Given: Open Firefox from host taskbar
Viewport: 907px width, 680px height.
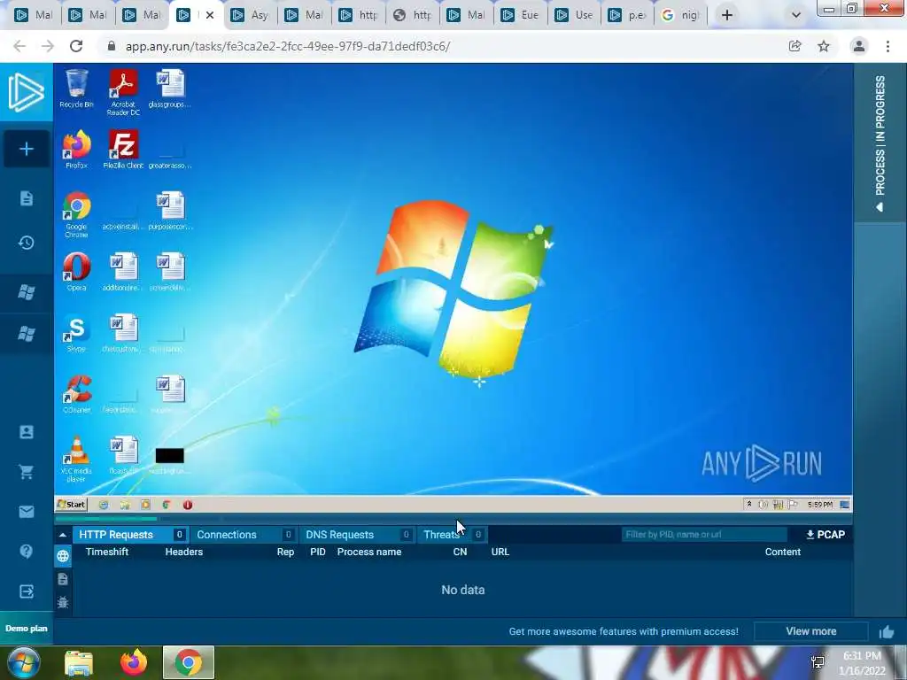Looking at the screenshot, I should [x=134, y=662].
